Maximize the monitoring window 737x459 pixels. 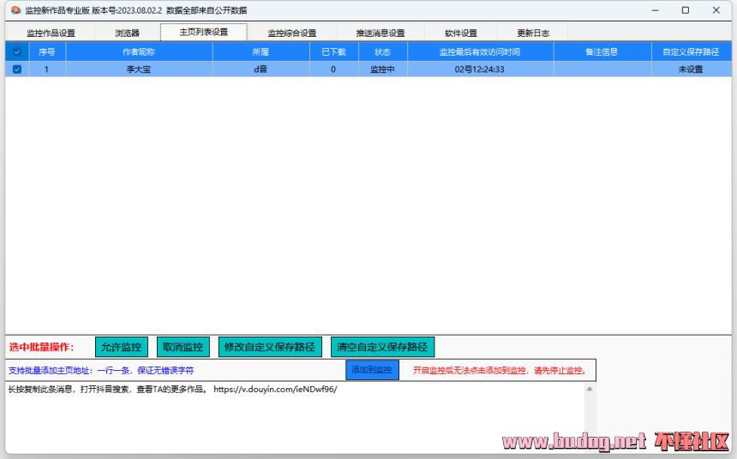[686, 10]
